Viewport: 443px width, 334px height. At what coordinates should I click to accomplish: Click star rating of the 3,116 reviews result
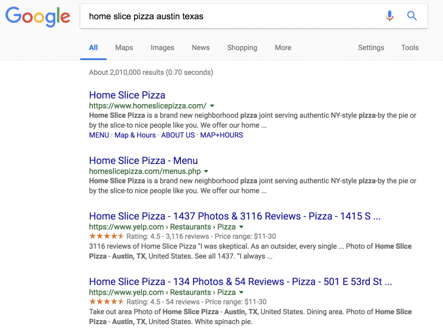pos(106,236)
